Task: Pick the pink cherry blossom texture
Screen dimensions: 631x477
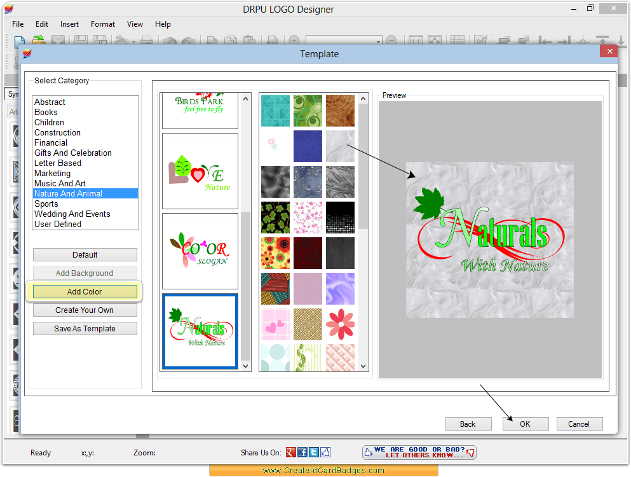Action: click(308, 218)
